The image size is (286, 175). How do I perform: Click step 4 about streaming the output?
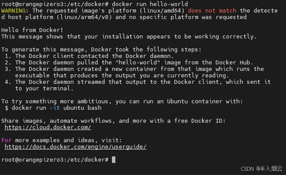[x=143, y=82]
